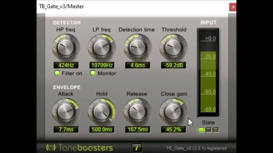
Task: Click the Threshold label
Action: pyautogui.click(x=174, y=30)
